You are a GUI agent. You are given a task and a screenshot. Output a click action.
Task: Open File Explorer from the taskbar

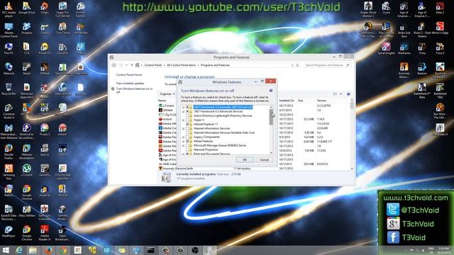(33, 250)
